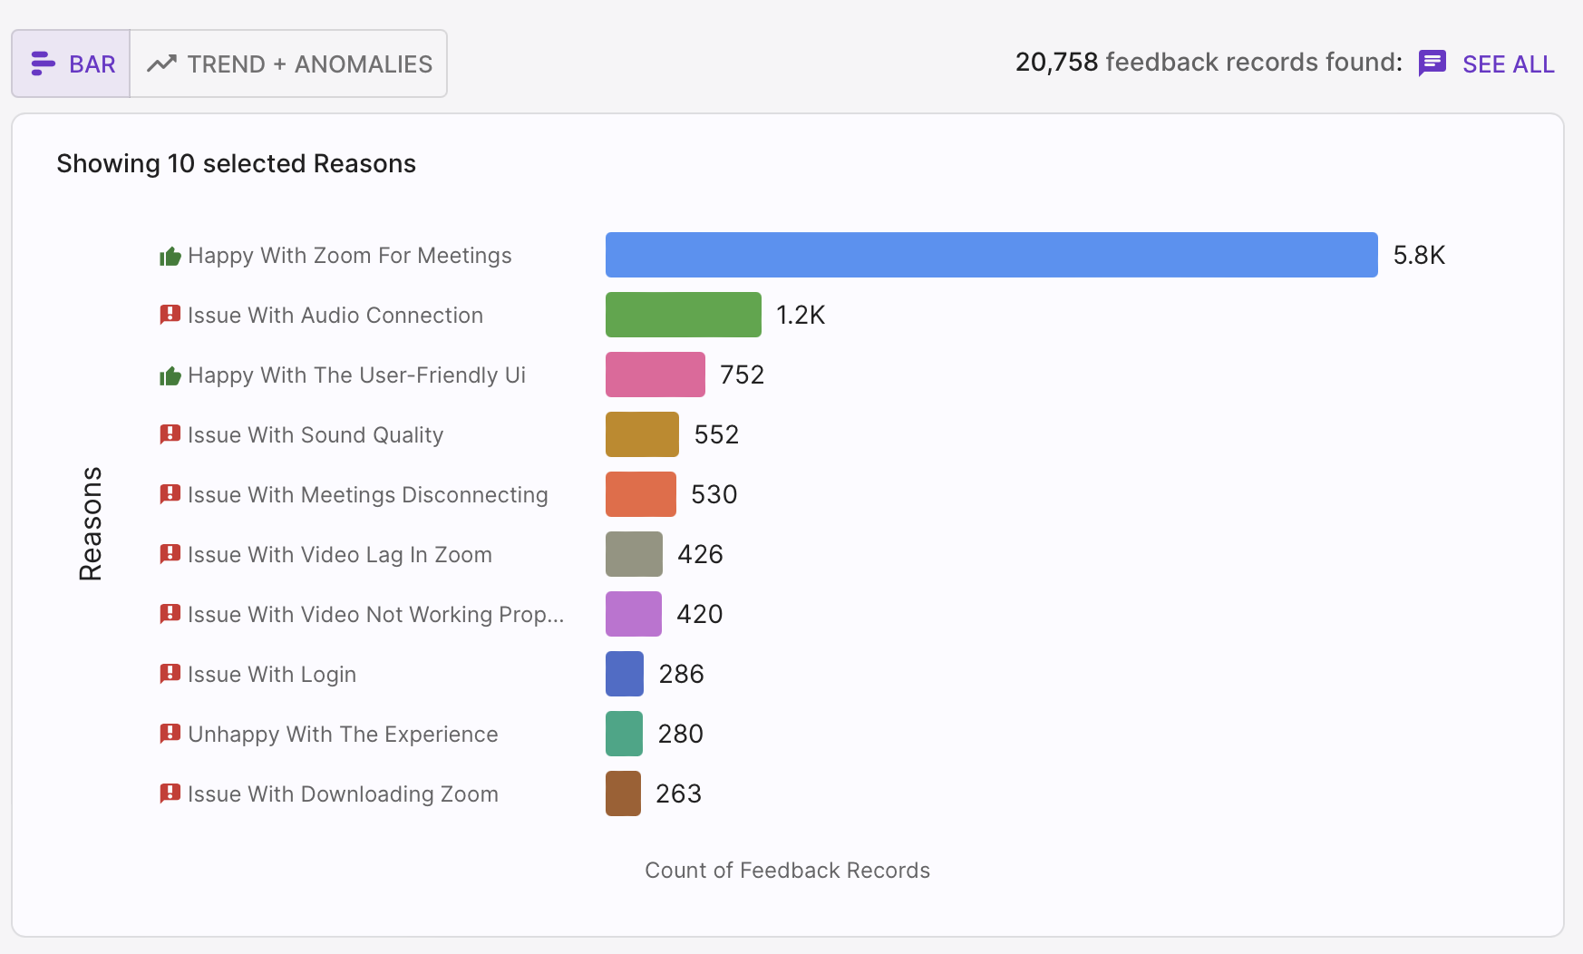Click the trend line icon in TREND + ANOMALIES tab

(x=162, y=63)
